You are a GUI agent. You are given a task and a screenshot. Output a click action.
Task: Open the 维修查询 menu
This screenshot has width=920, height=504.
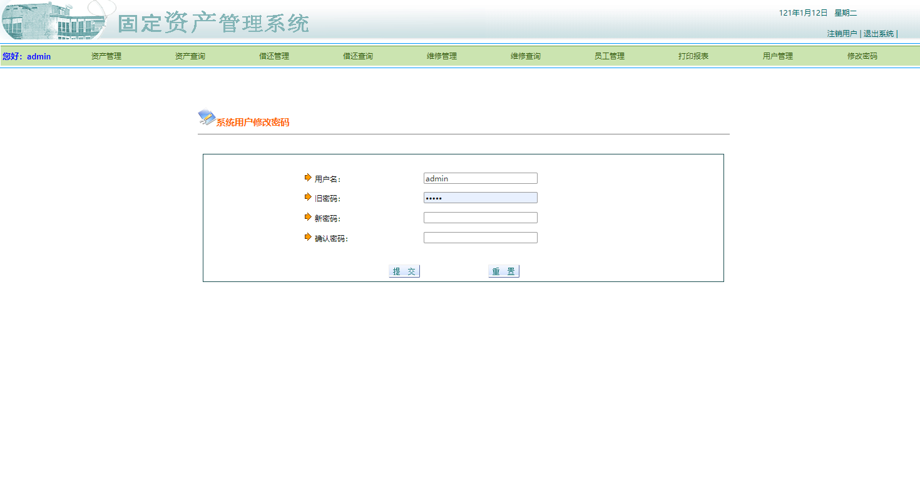(525, 56)
